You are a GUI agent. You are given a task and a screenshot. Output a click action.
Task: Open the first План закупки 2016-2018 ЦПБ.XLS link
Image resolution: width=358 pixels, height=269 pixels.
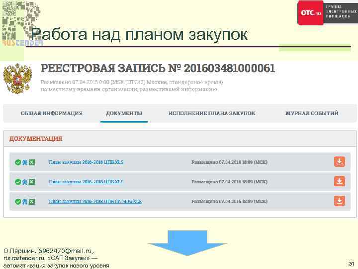86,162
